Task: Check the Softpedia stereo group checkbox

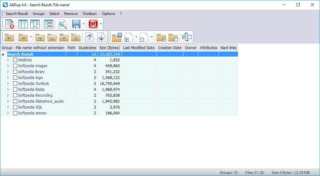Action: click(15, 113)
